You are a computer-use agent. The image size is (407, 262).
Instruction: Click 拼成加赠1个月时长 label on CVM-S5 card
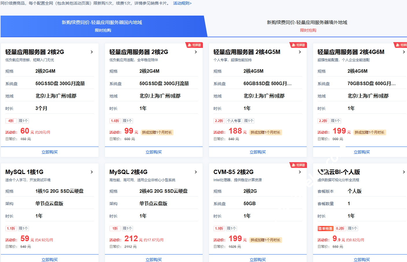(265, 240)
